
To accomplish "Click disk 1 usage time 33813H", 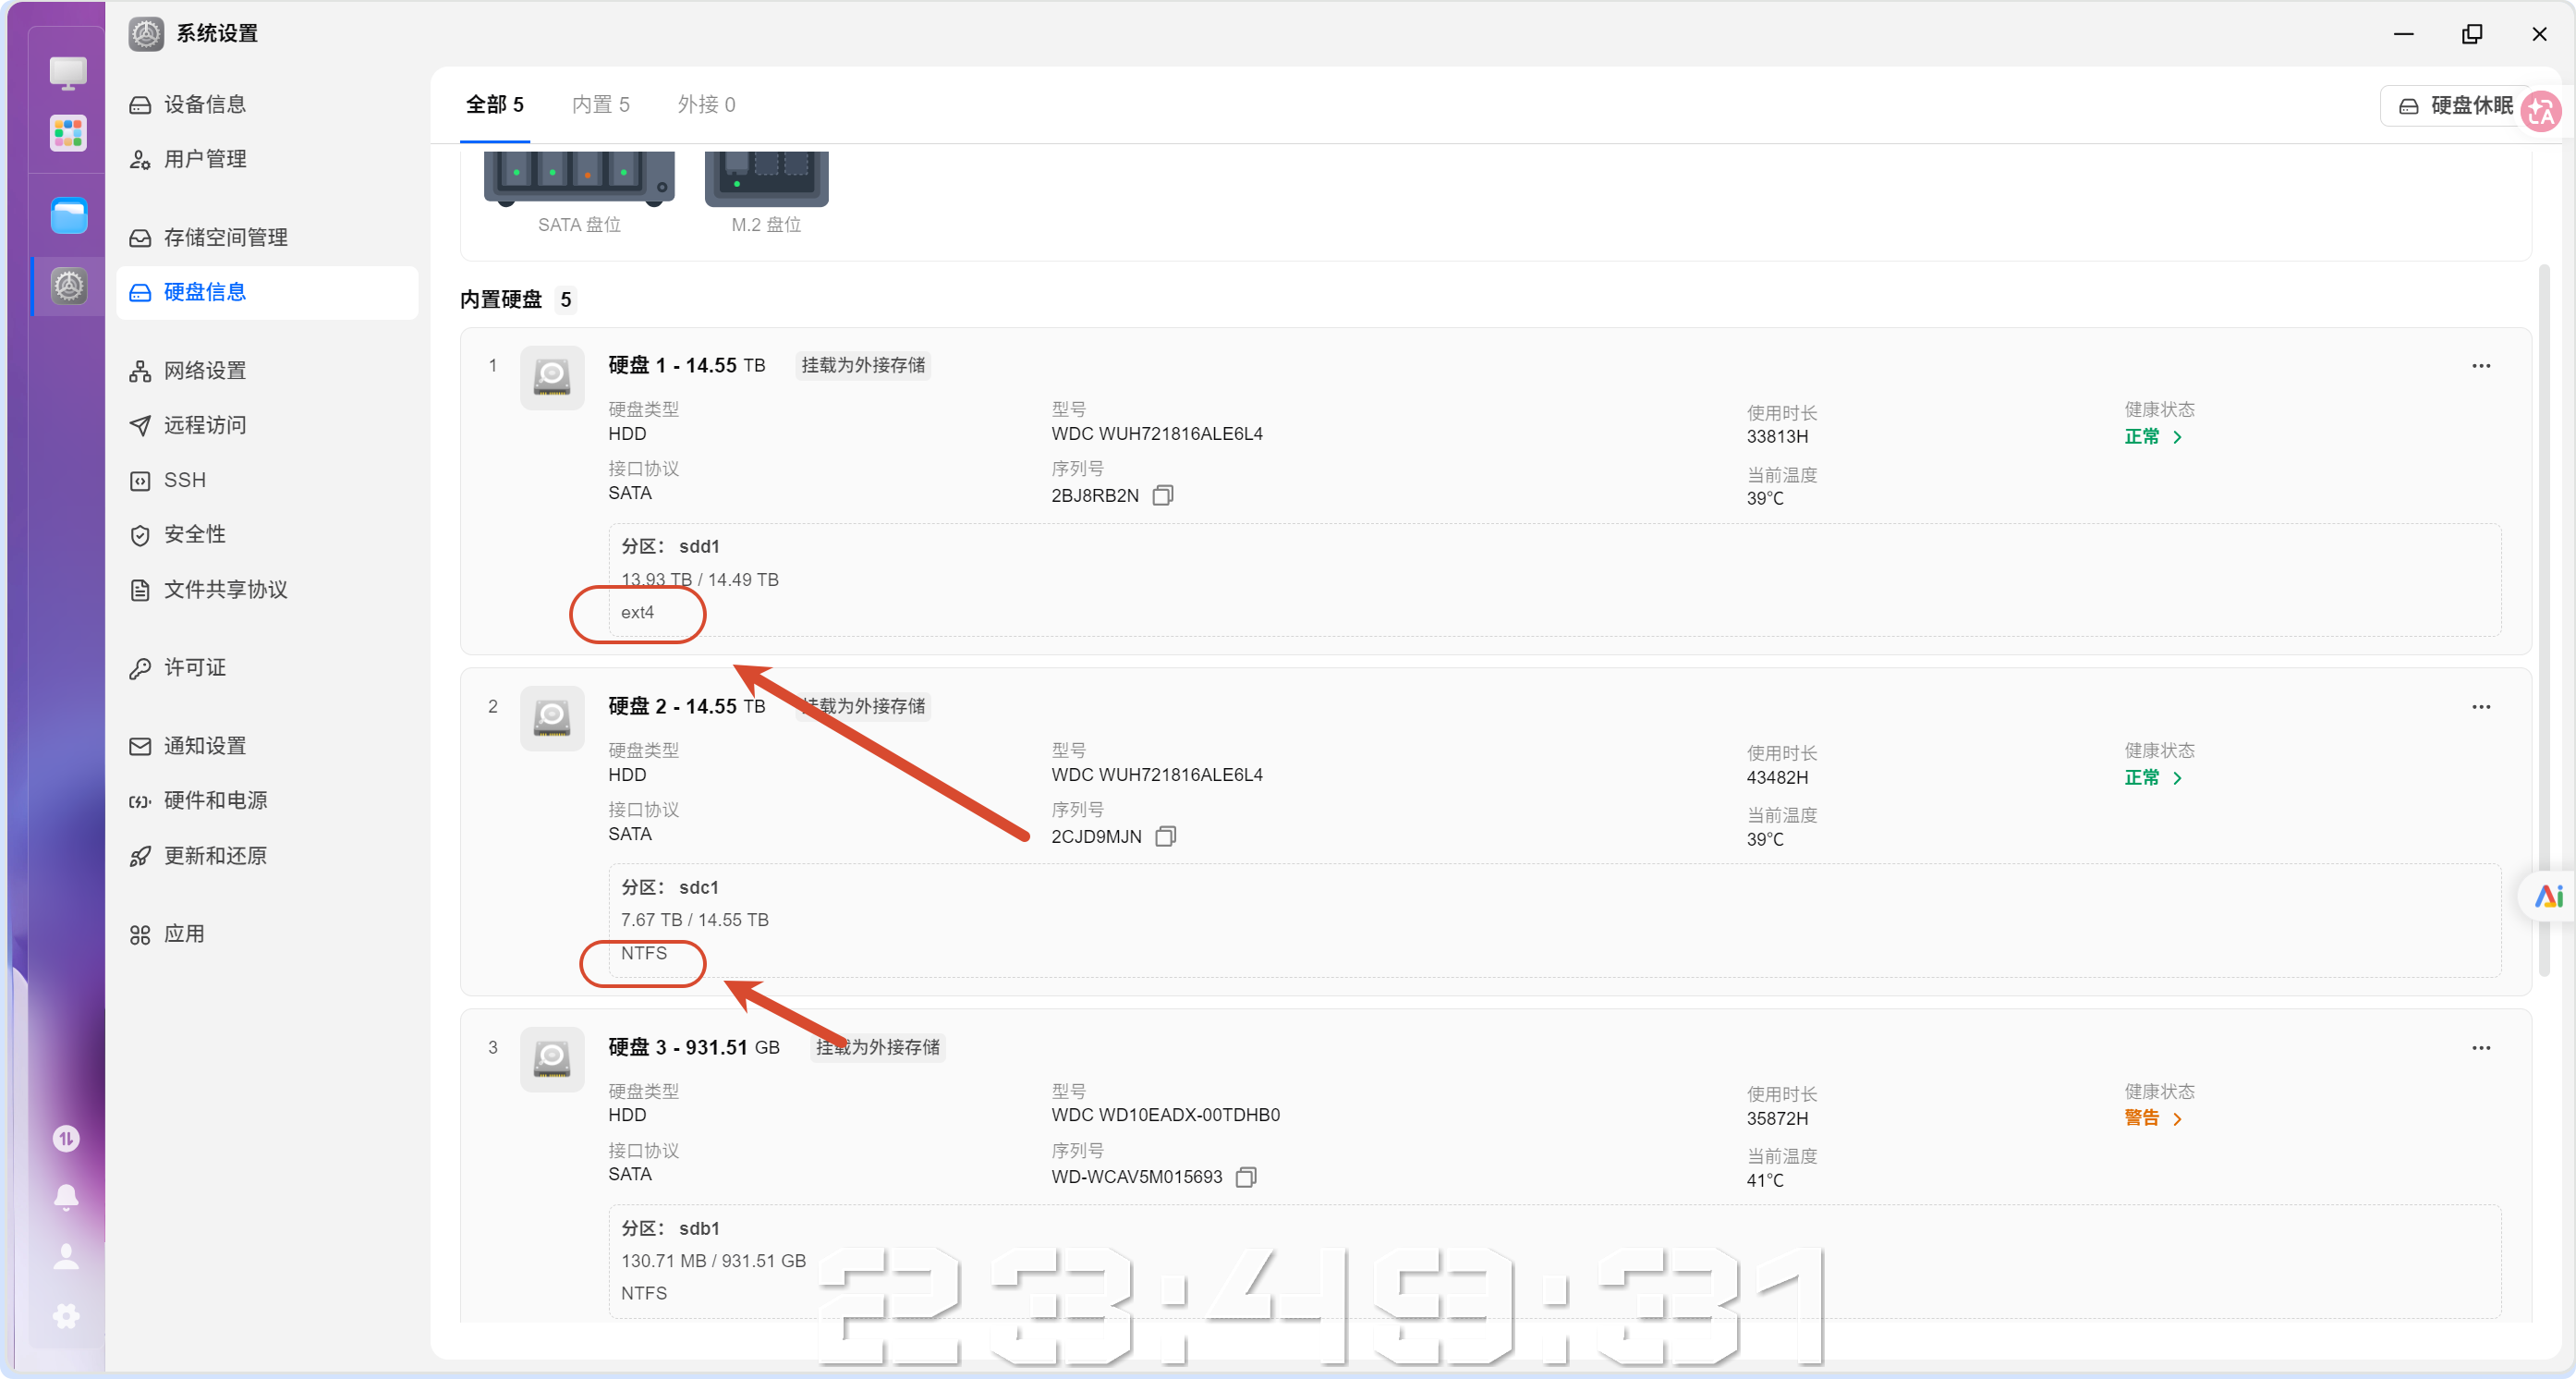I will pos(1777,437).
